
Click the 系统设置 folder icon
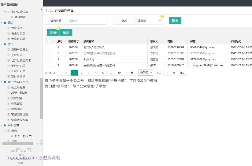(x=5, y=125)
